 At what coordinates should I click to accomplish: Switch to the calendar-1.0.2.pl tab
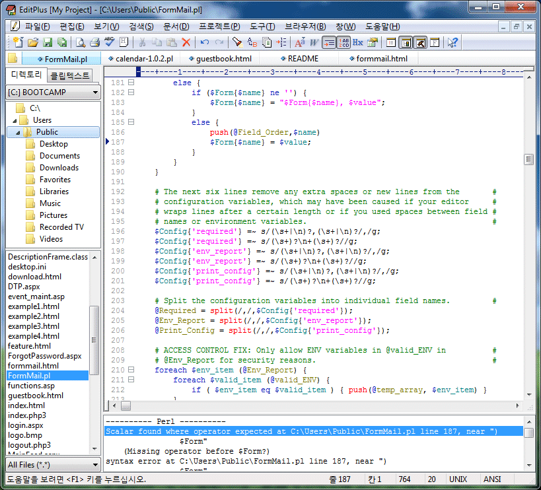coord(141,59)
